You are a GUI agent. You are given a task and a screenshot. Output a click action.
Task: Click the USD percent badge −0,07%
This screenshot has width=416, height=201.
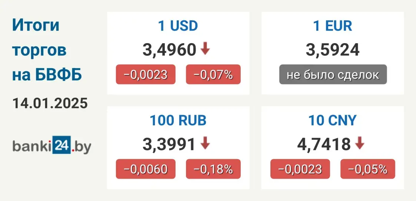[213, 74]
